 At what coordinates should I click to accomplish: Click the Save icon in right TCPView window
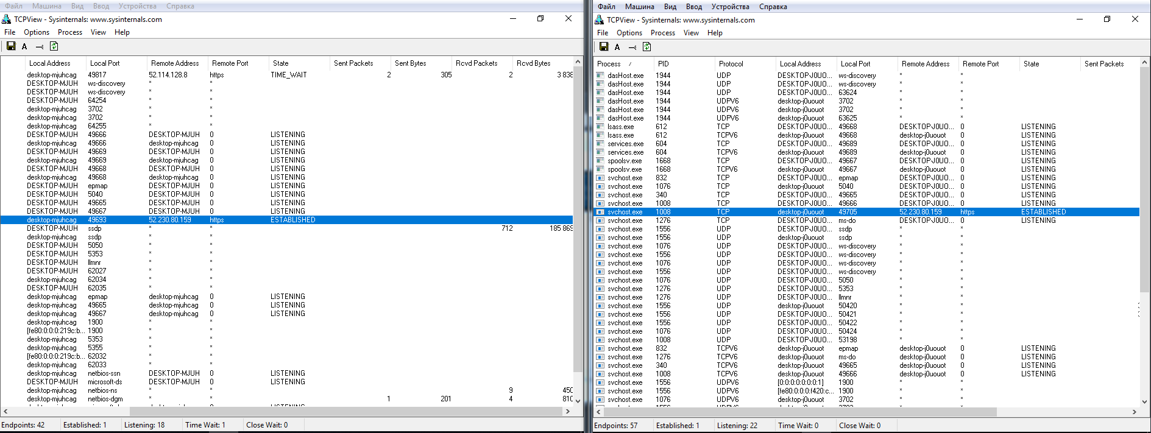[x=604, y=47]
